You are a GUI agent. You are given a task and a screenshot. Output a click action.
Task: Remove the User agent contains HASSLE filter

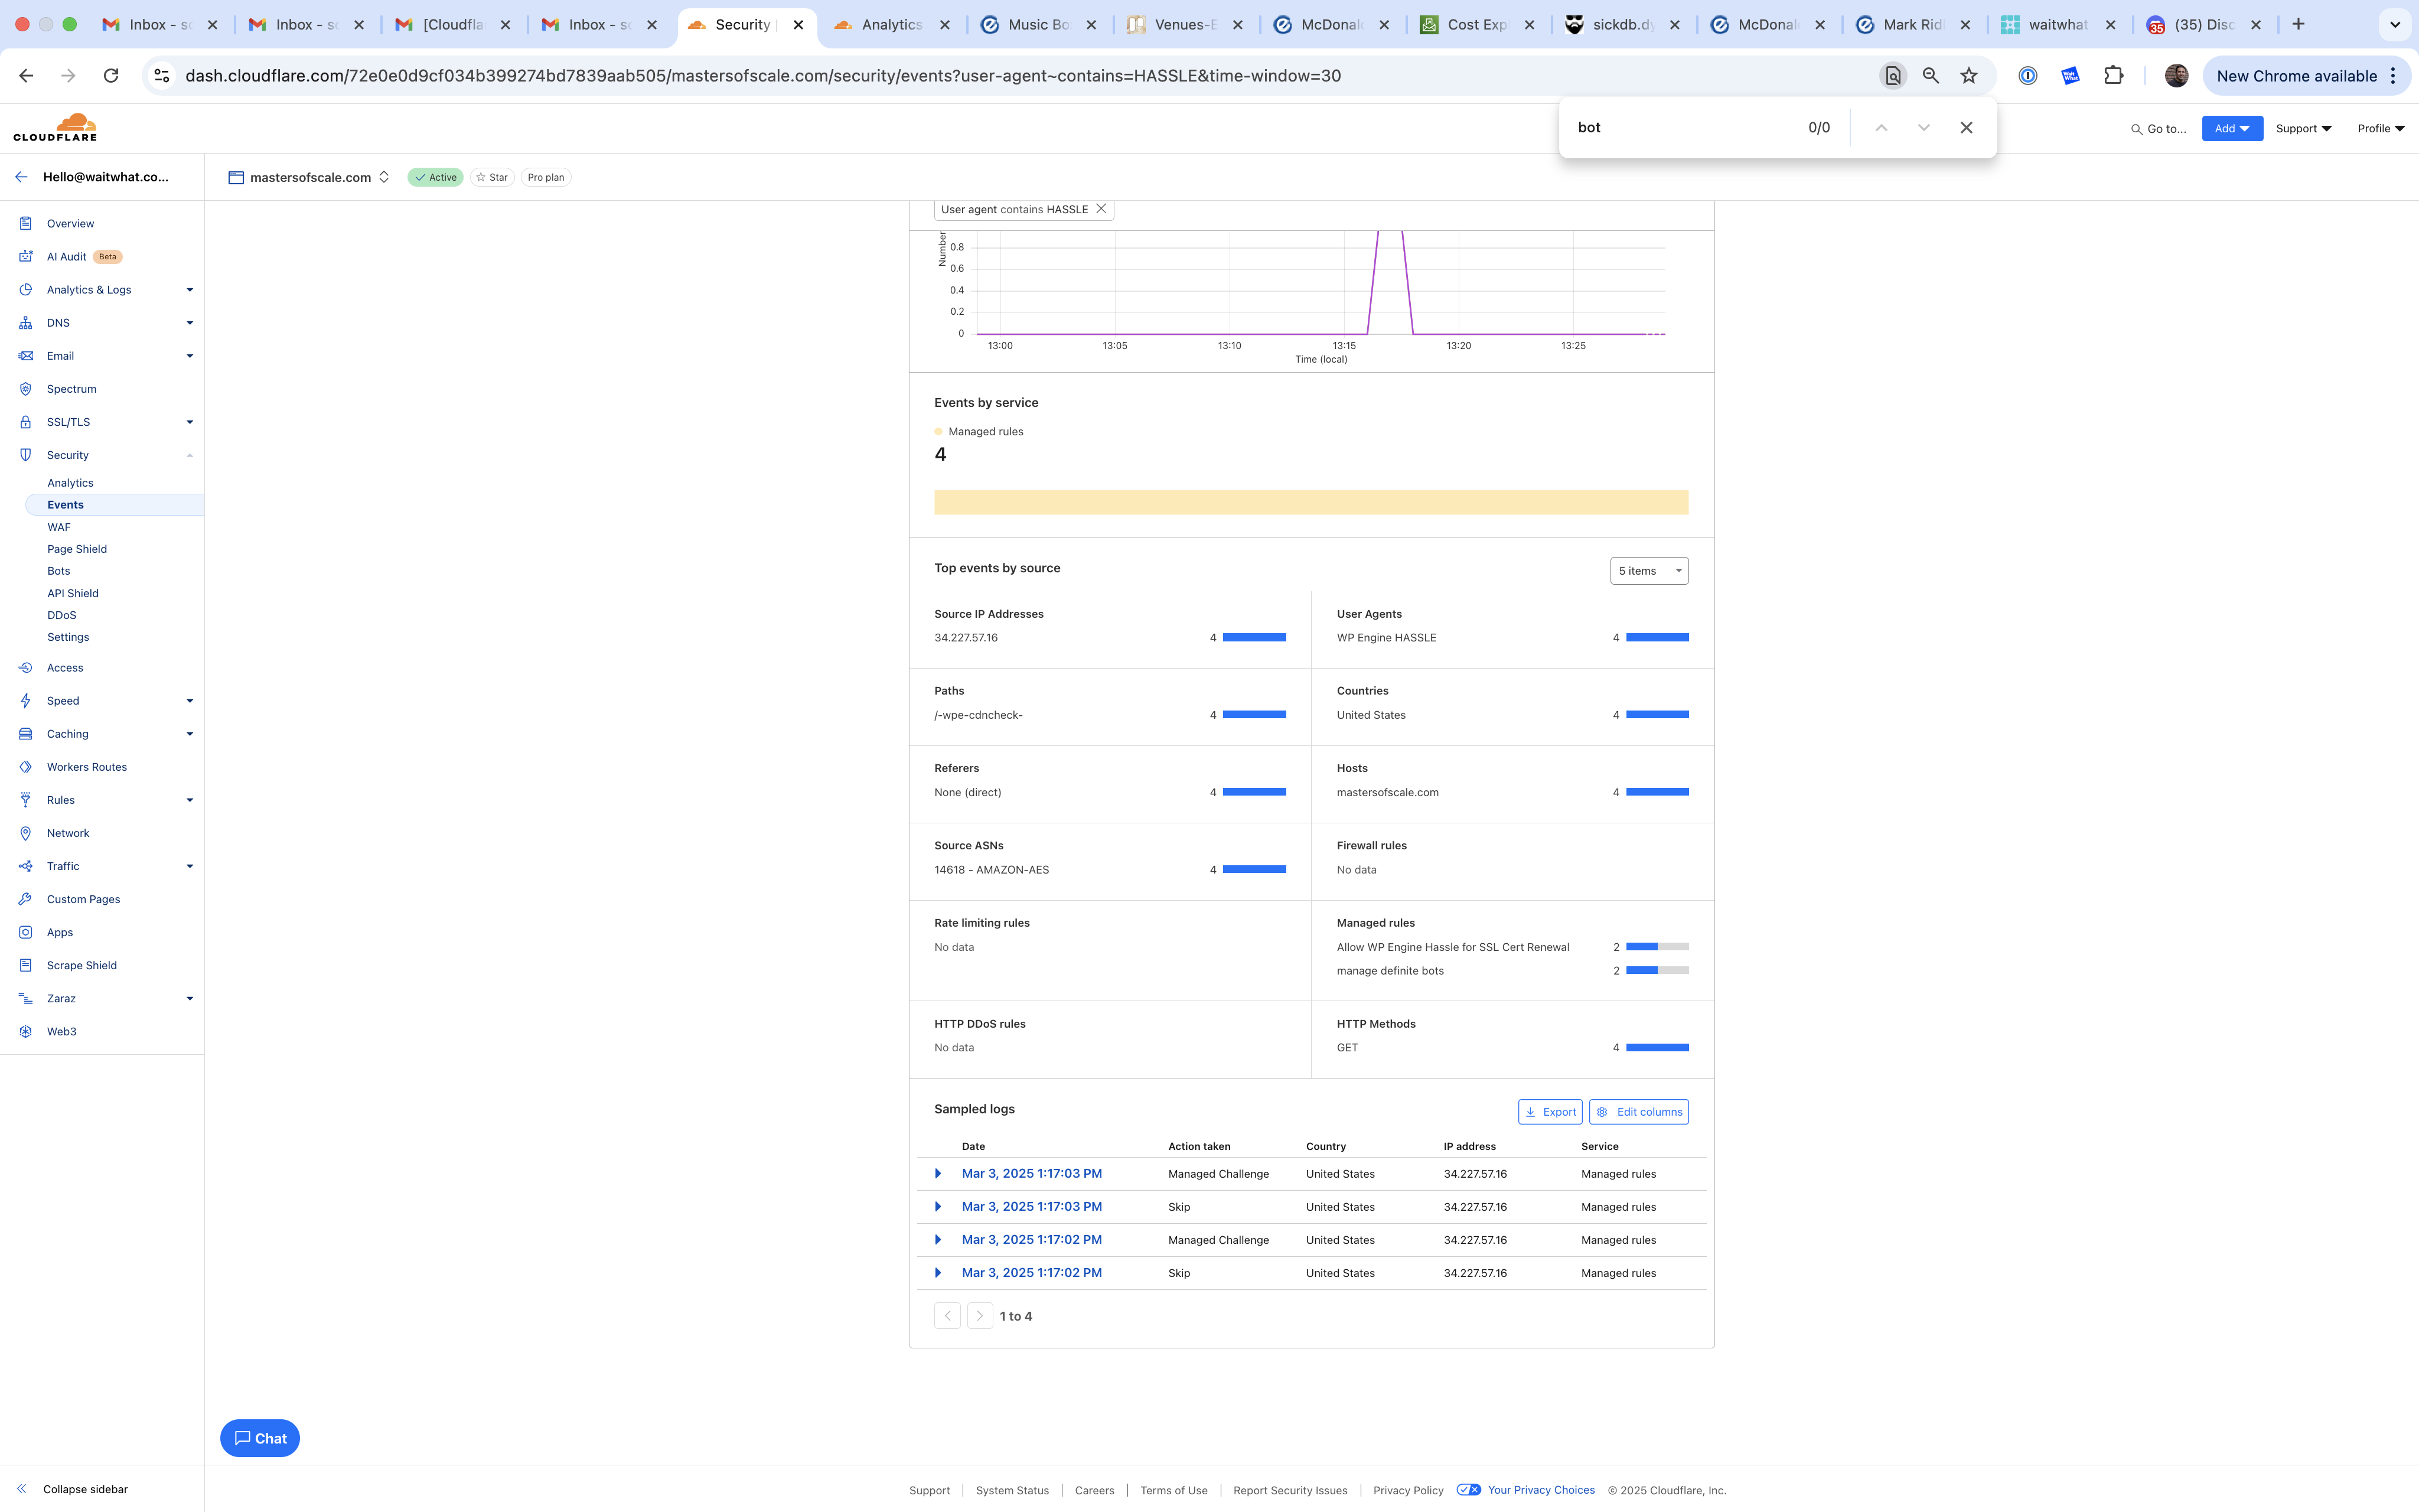pyautogui.click(x=1101, y=209)
